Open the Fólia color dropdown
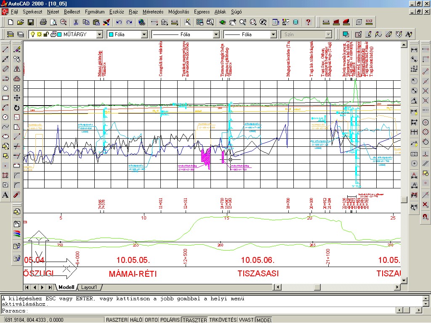Viewport: 431px width, 323px height. pos(144,34)
